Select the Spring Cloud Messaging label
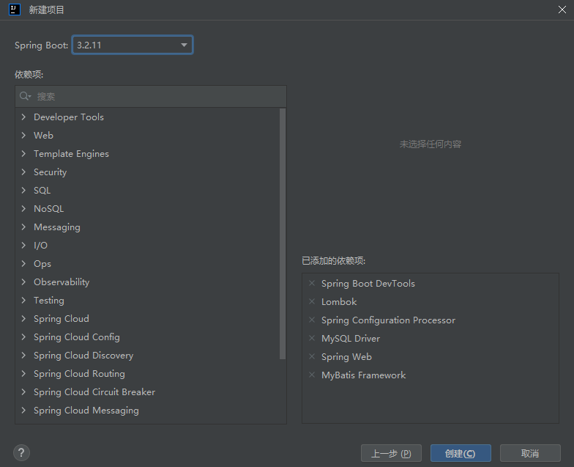 86,411
